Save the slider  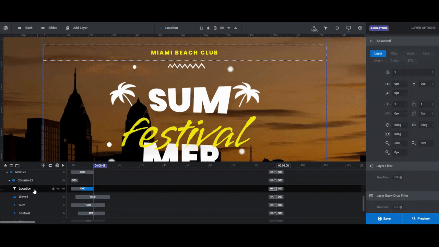pyautogui.click(x=384, y=219)
